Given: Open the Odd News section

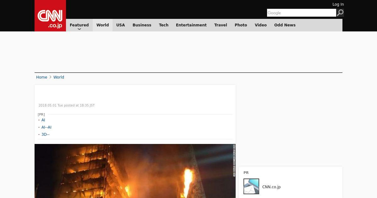Looking at the screenshot, I should point(285,25).
